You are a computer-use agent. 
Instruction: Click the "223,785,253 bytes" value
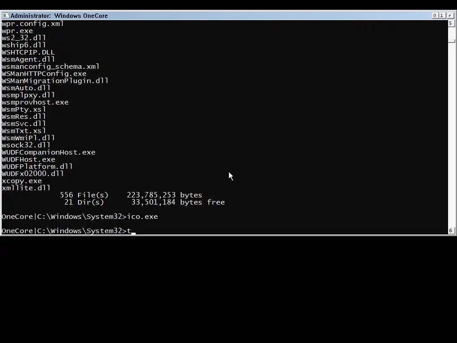pos(164,195)
